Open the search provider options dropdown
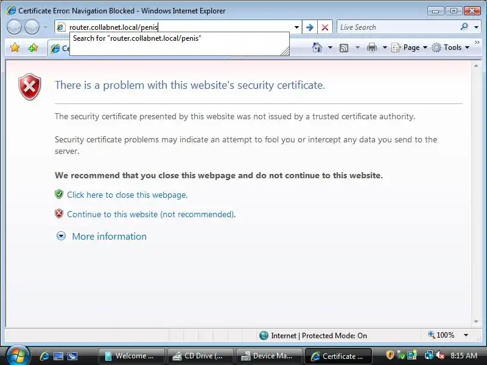487x365 pixels. point(476,27)
